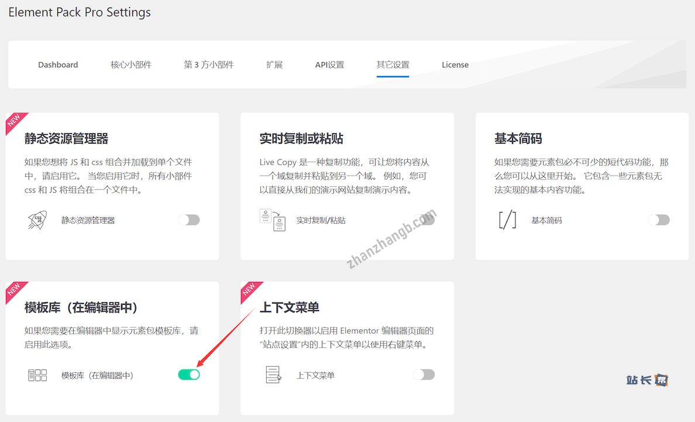695x422 pixels.
Task: Open the License tab
Action: coord(455,65)
